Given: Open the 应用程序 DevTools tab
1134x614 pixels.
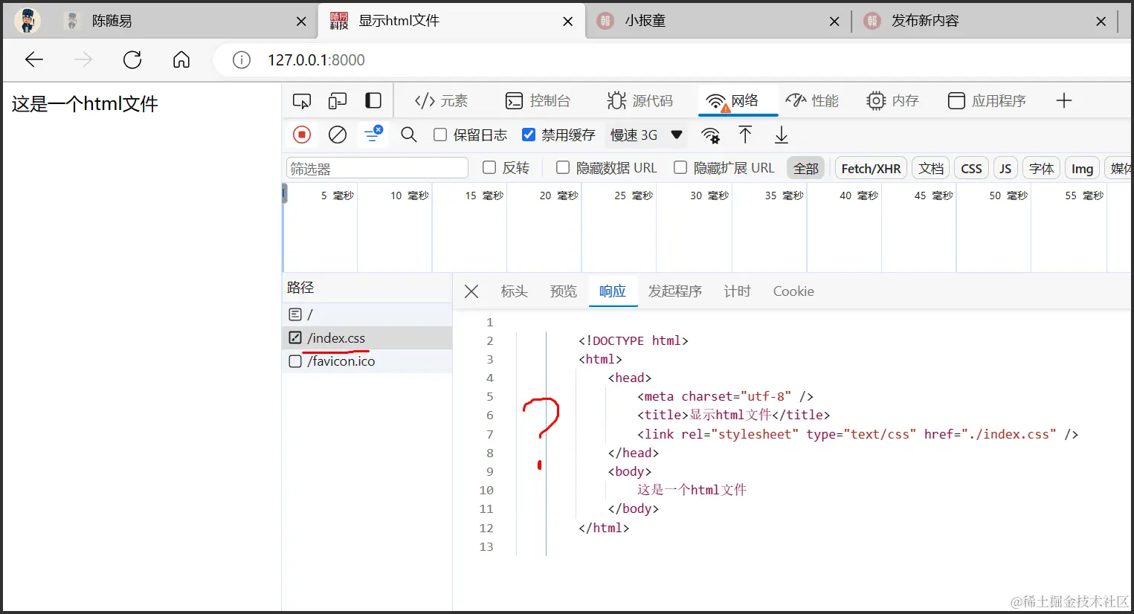Looking at the screenshot, I should click(987, 100).
